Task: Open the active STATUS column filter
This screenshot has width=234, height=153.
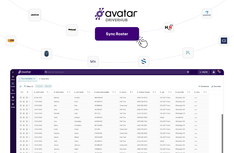Action: pos(130,92)
